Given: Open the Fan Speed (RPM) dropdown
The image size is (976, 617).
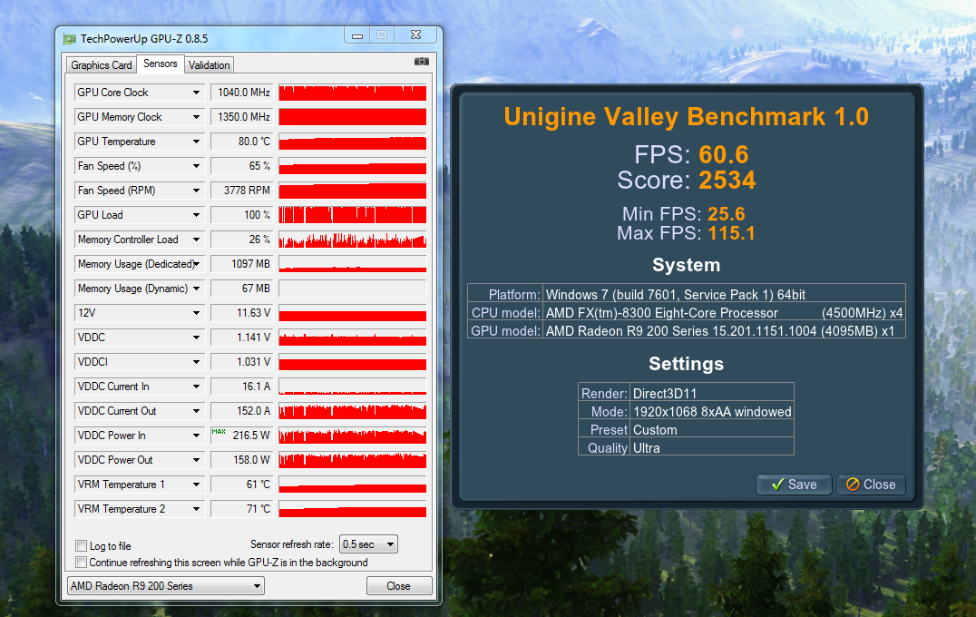Looking at the screenshot, I should 196,191.
